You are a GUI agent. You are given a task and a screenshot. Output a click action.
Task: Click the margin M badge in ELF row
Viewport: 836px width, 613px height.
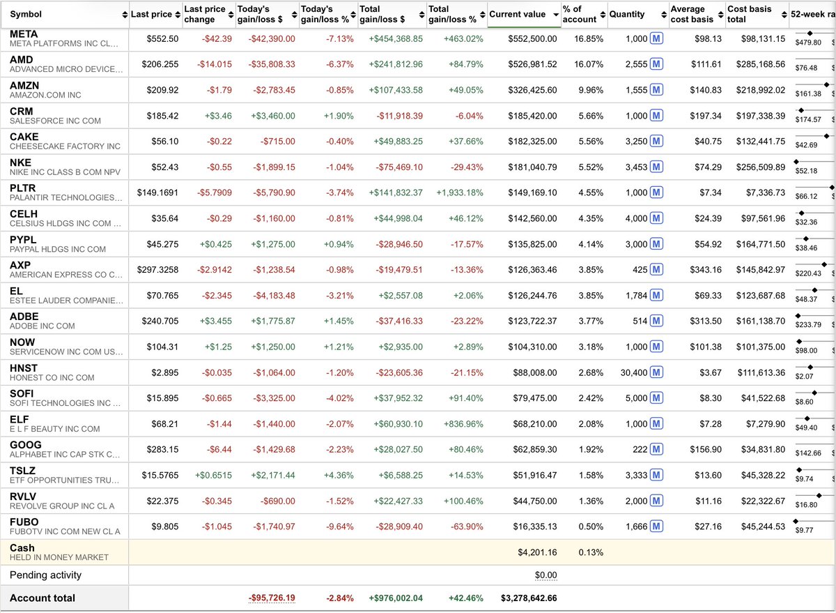point(656,425)
